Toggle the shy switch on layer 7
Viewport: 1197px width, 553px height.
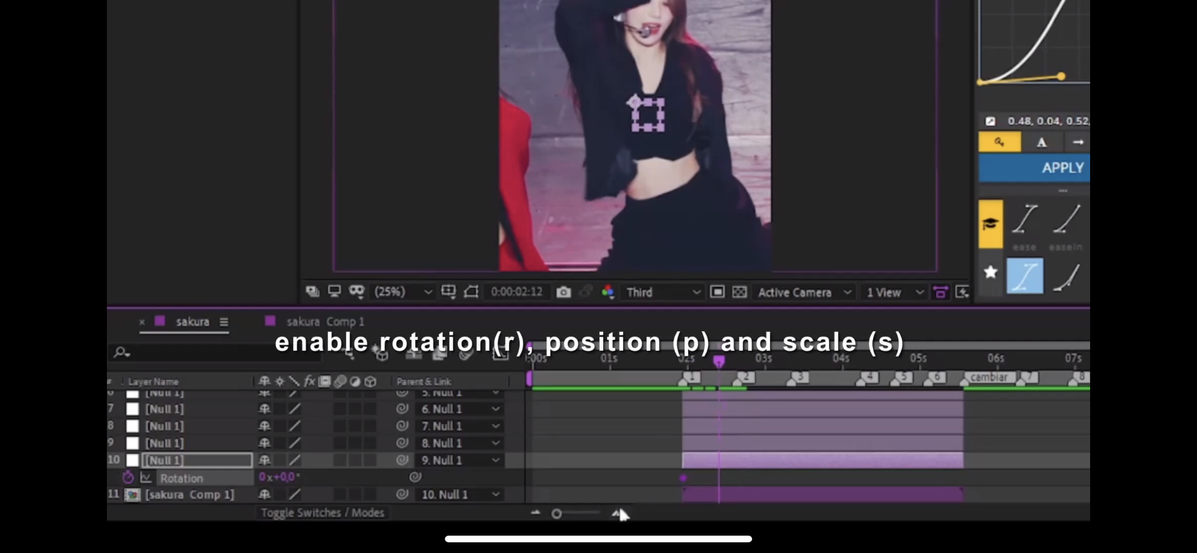click(265, 409)
